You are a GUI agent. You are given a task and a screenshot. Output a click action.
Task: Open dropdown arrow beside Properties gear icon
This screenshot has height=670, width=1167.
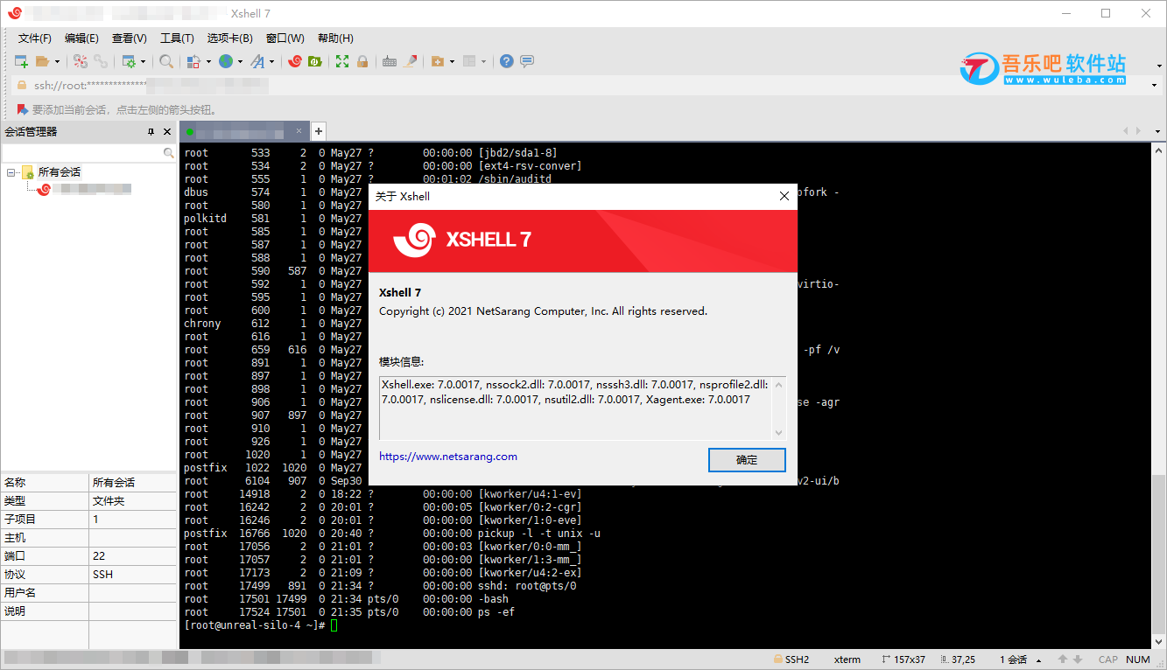click(143, 62)
